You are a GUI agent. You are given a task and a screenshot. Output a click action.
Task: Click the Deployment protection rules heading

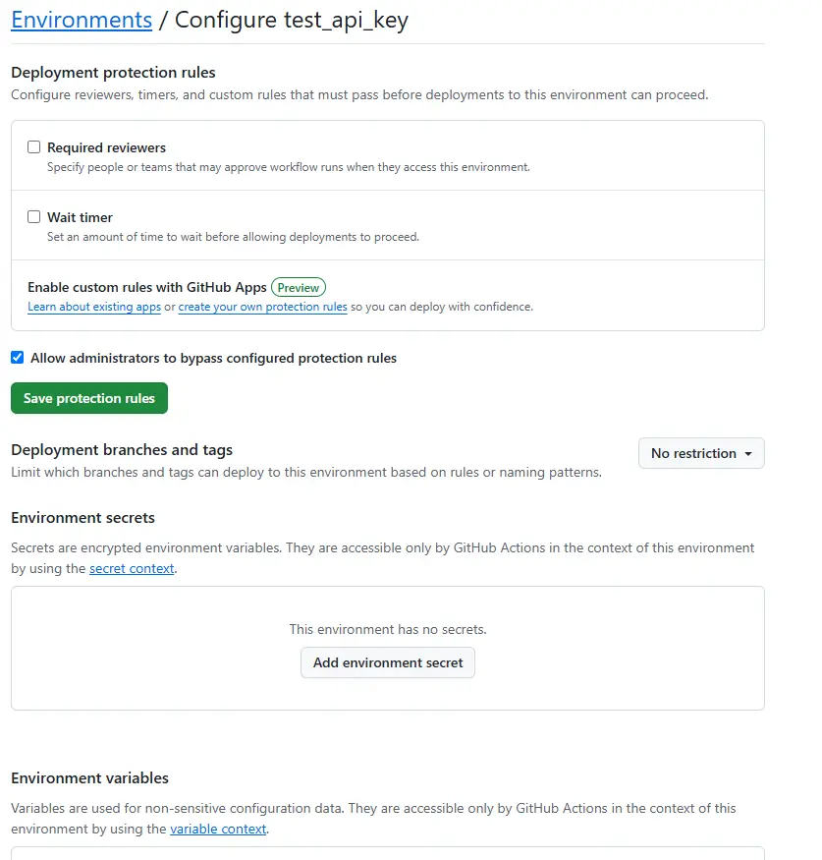pyautogui.click(x=113, y=73)
